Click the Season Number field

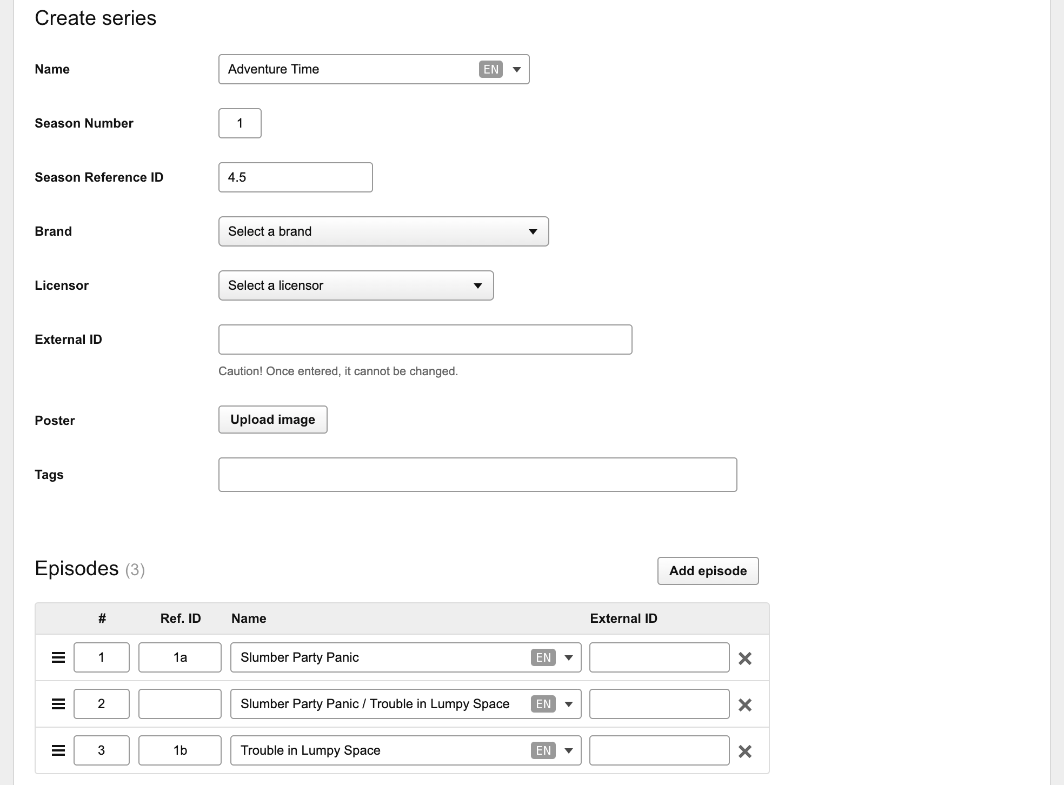tap(240, 123)
